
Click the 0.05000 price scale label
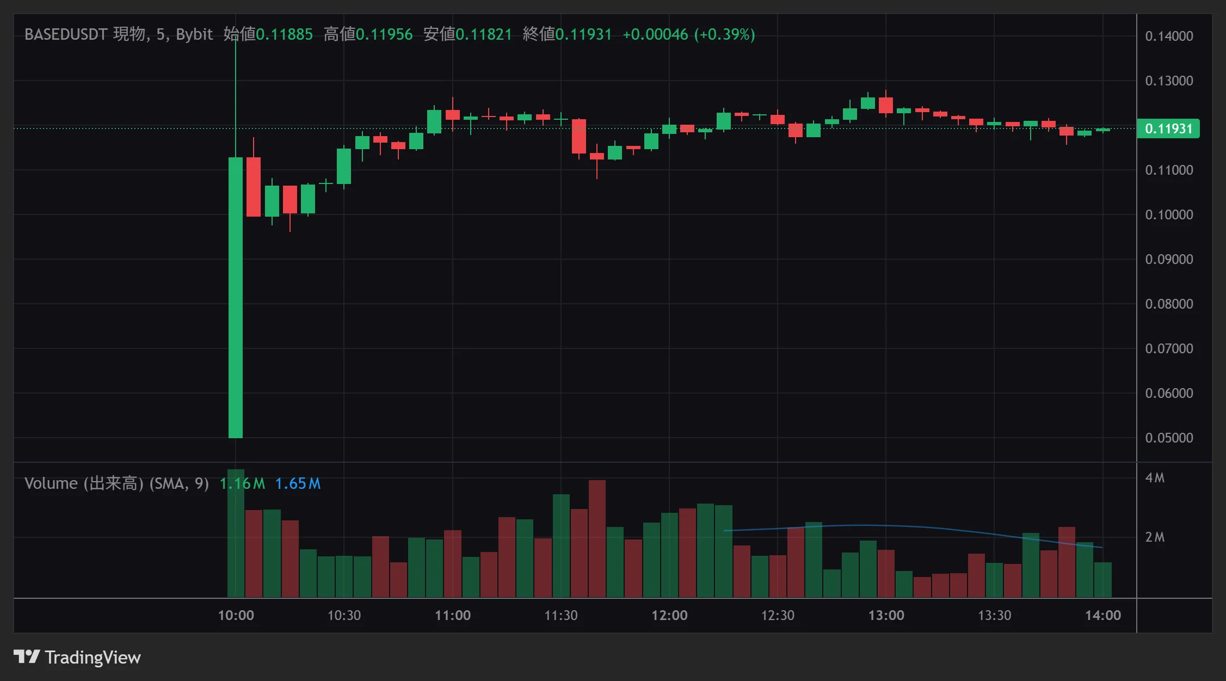point(1169,438)
